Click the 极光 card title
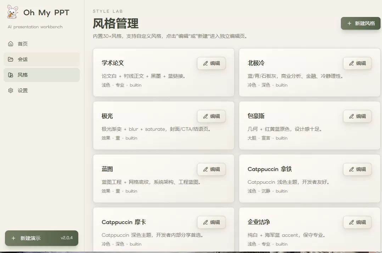Viewport: 382px width, 253px height. (107, 116)
